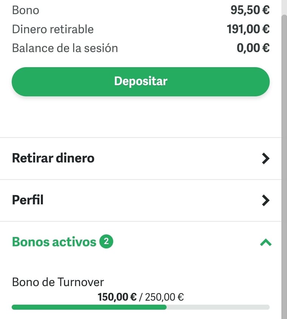
Task: Click the chevron arrow beside Retirar dinero
Action: coord(265,158)
